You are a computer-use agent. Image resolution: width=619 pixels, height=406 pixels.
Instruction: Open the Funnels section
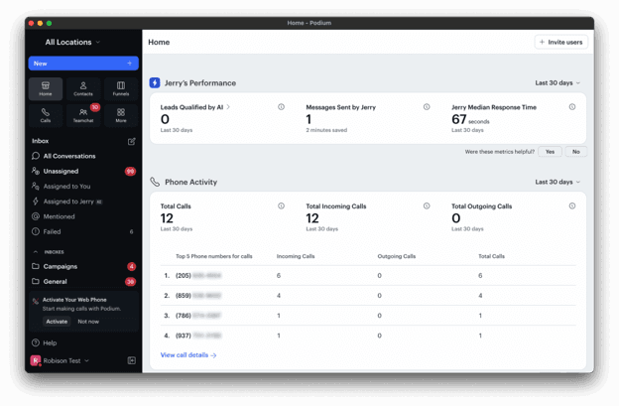pos(121,89)
